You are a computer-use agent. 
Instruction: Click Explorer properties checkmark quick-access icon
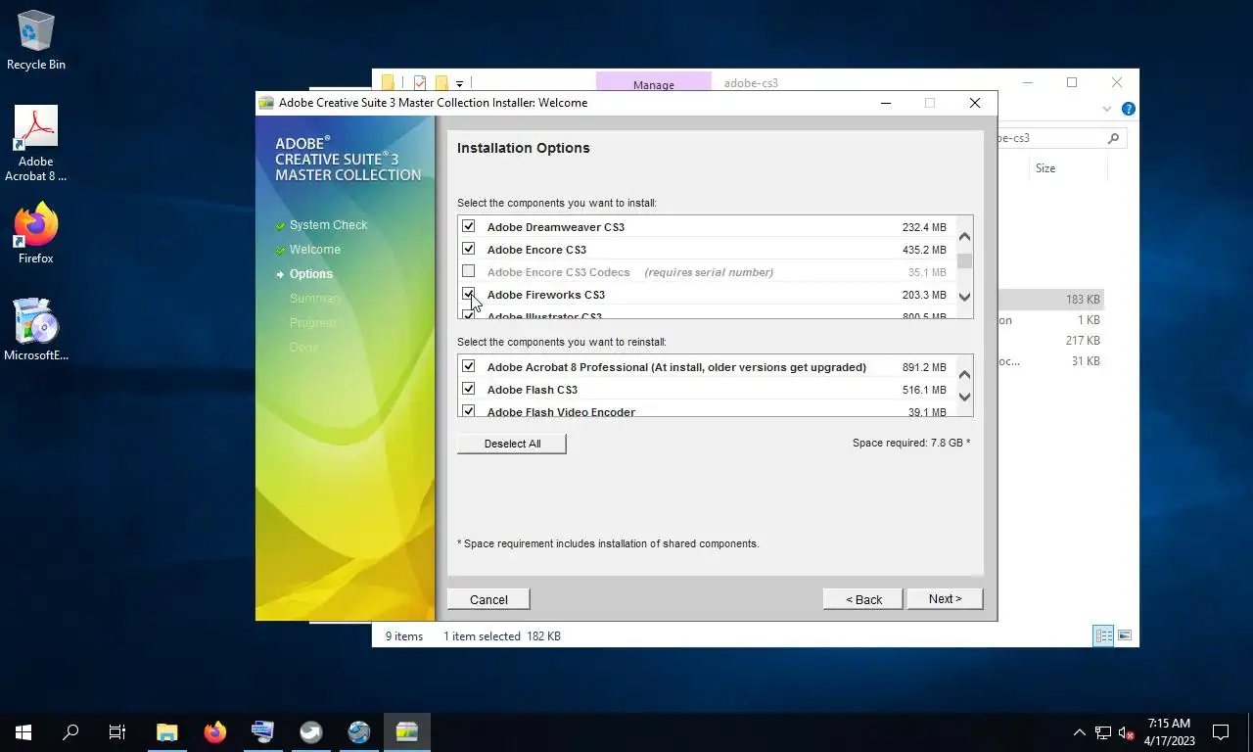coord(420,83)
